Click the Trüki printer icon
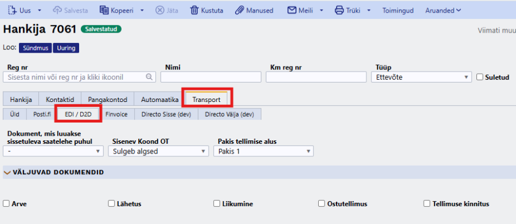Image resolution: width=516 pixels, height=224 pixels. [339, 10]
